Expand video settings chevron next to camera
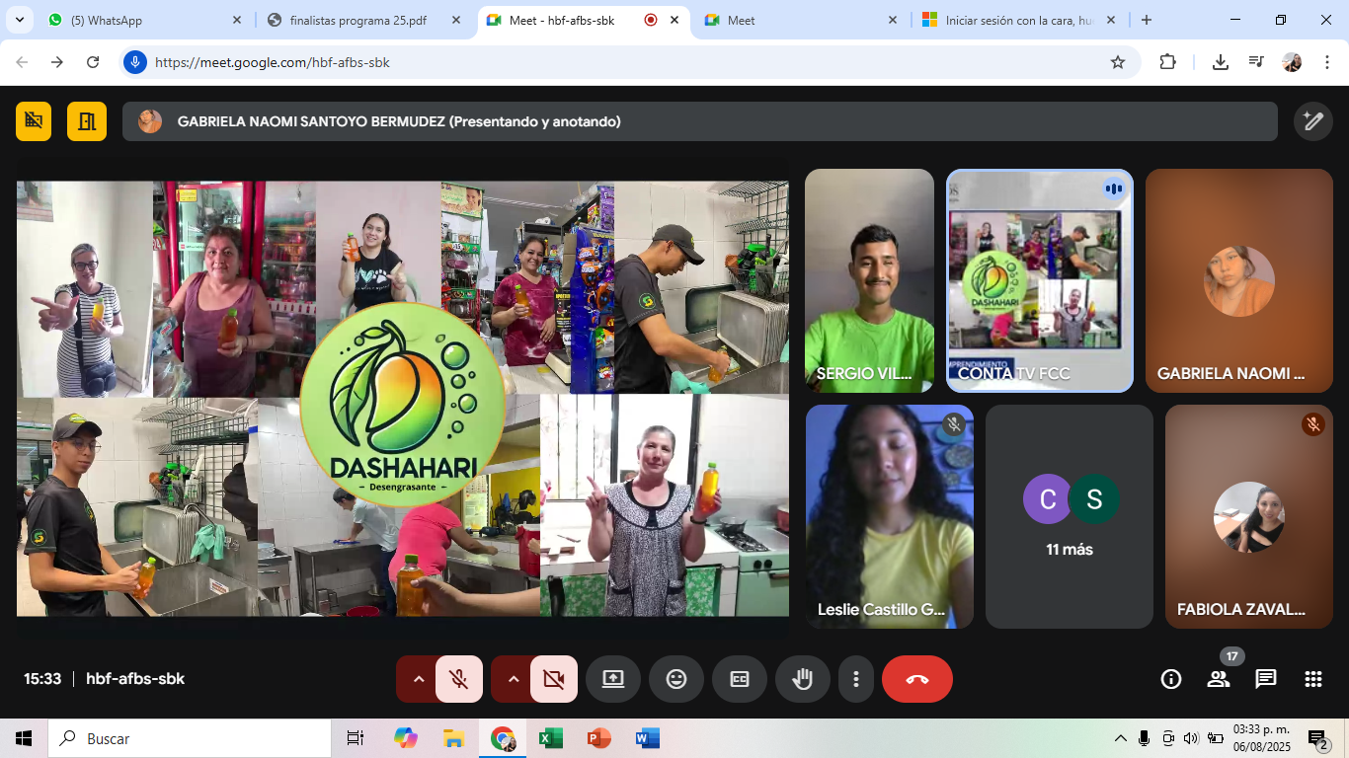The height and width of the screenshot is (758, 1349). [x=513, y=679]
